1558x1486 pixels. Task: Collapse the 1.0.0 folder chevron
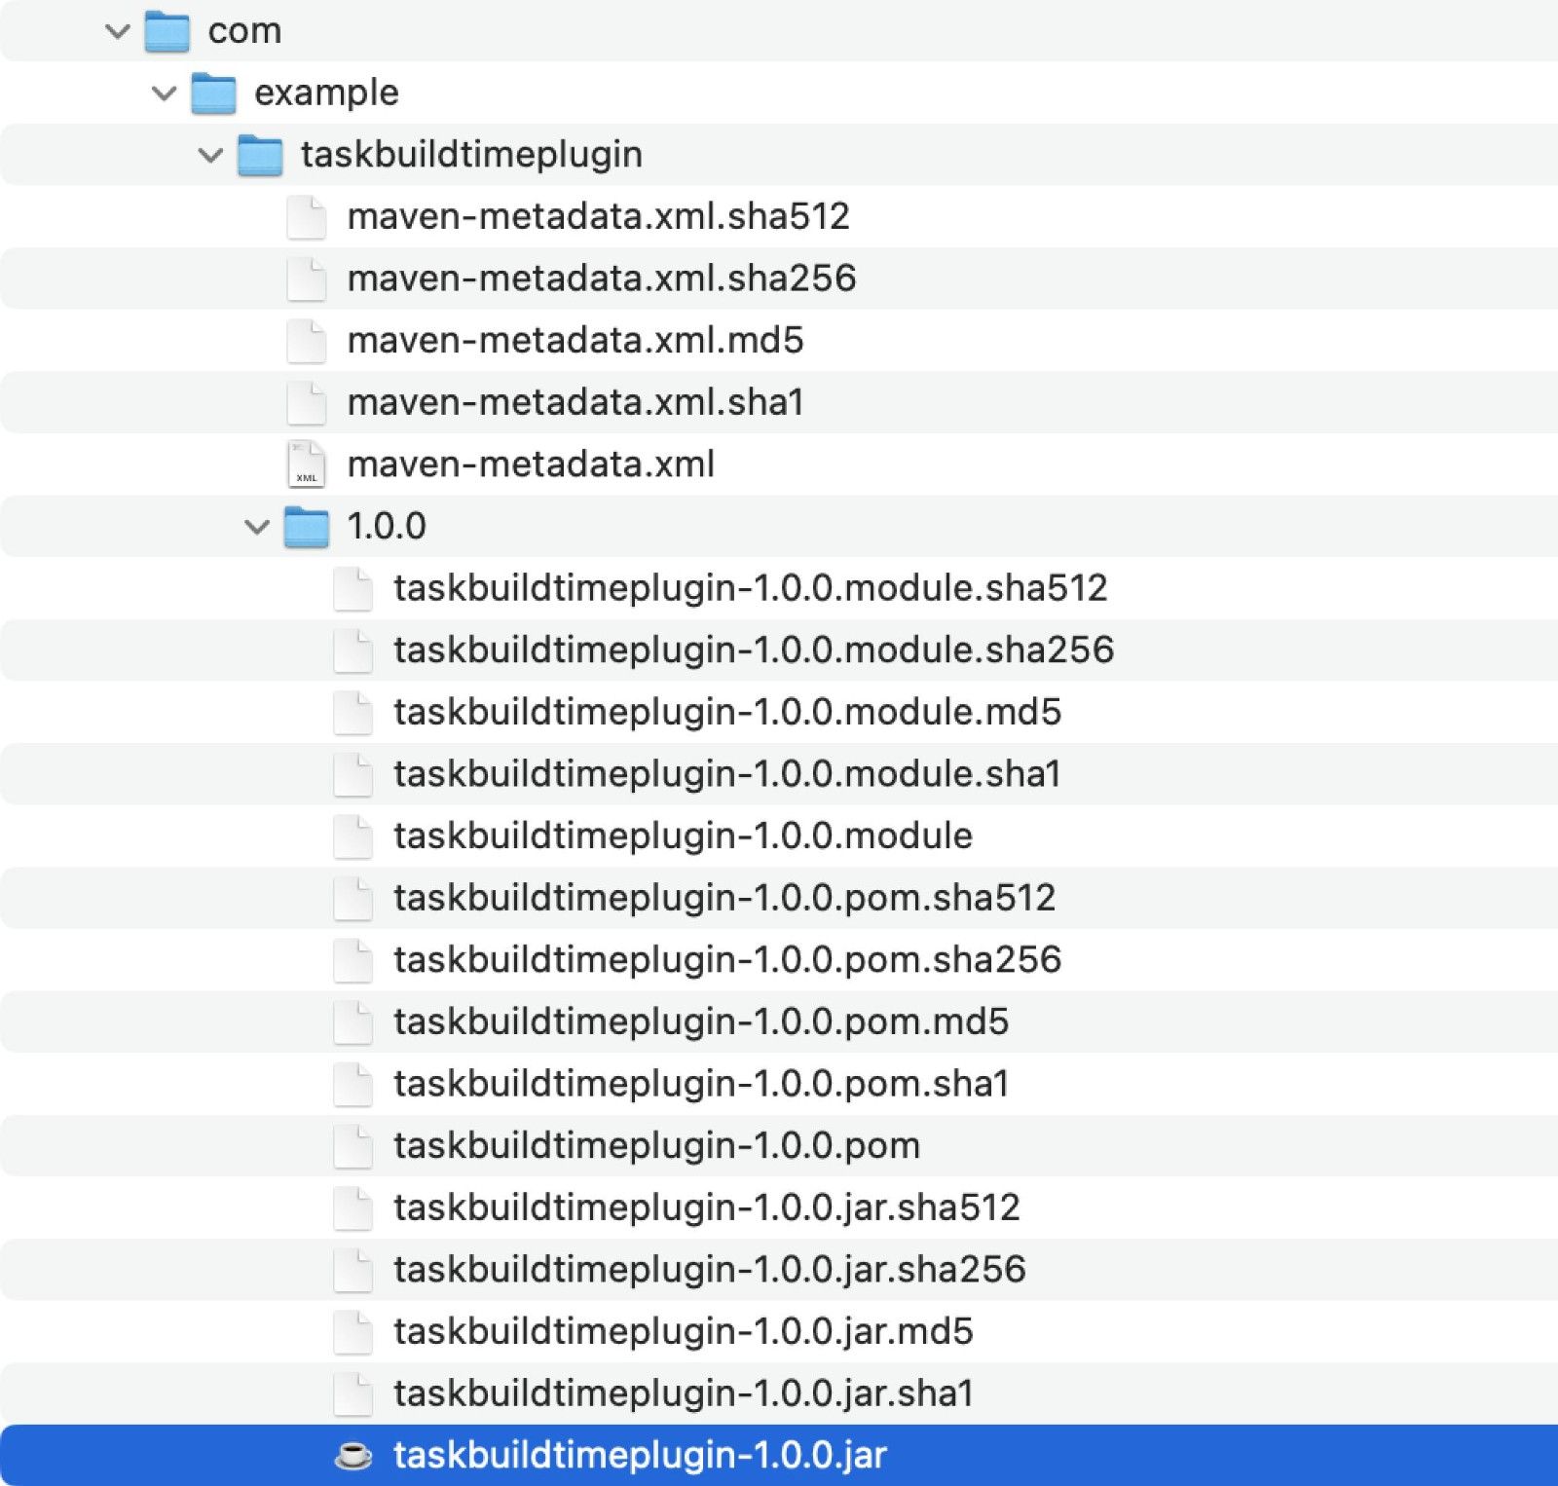[257, 527]
